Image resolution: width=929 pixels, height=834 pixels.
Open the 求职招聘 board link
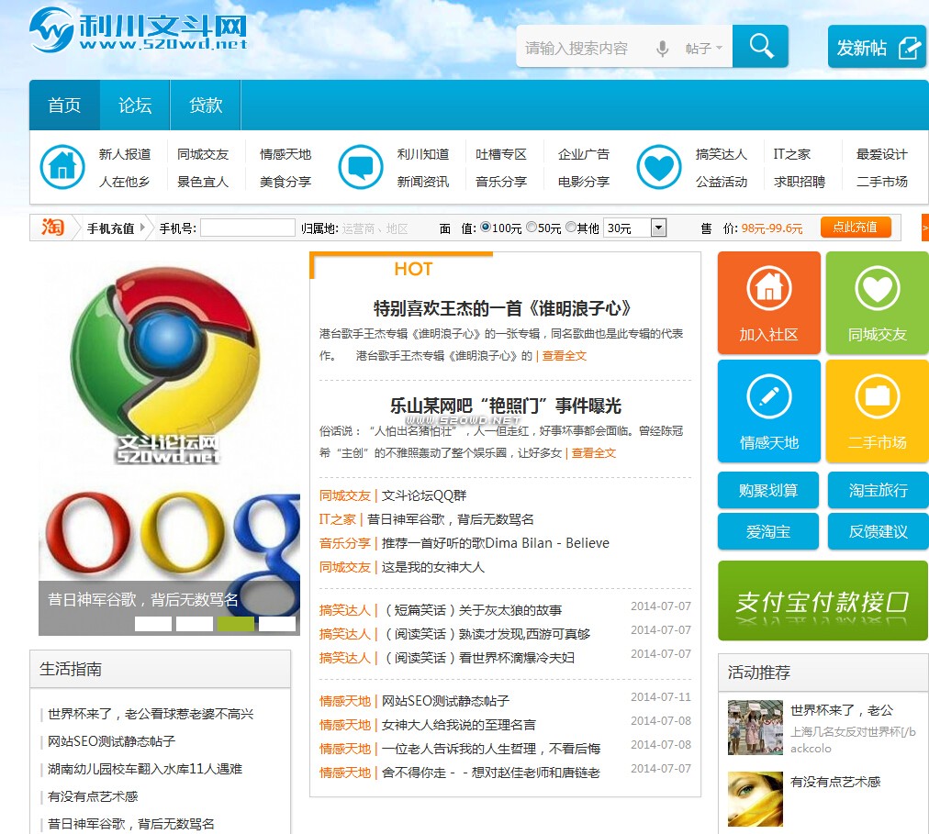[800, 182]
